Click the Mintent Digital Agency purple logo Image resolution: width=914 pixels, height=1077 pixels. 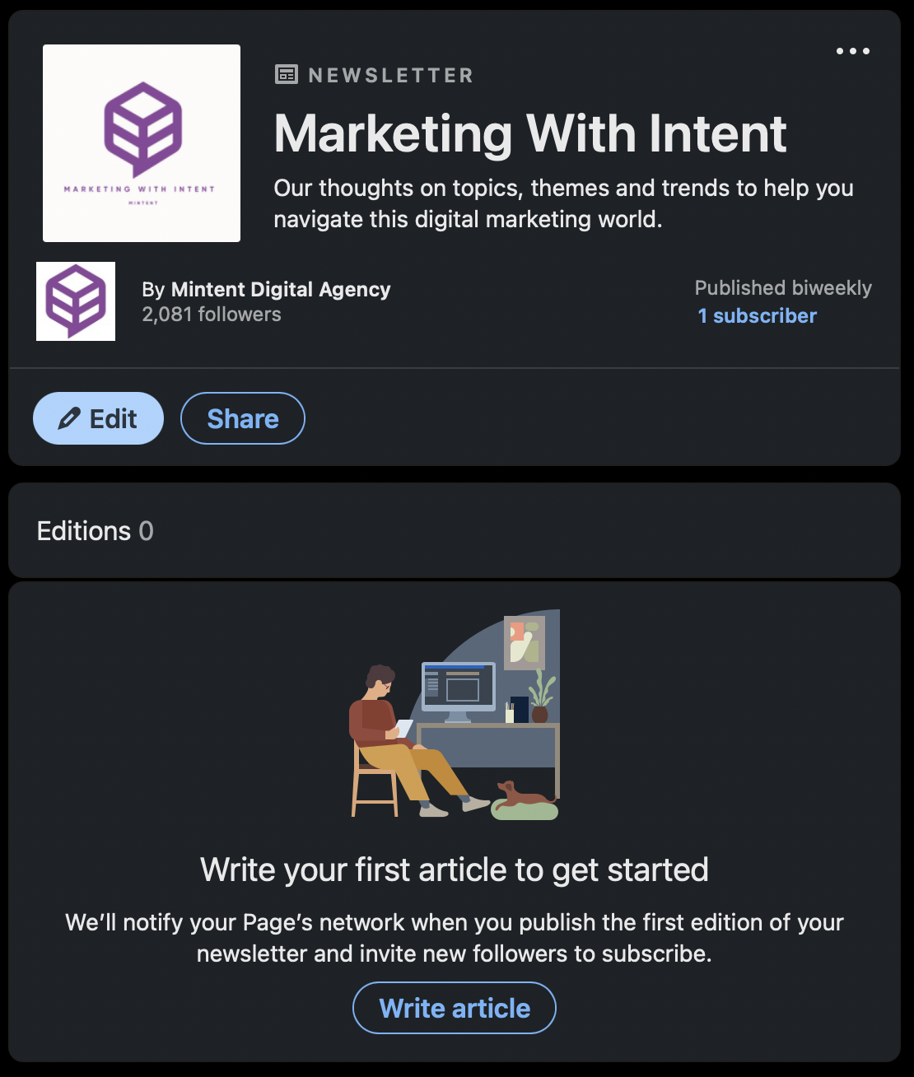(x=76, y=301)
